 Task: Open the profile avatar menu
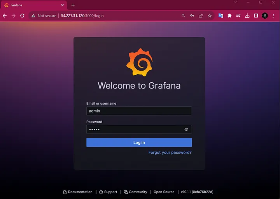tap(265, 16)
